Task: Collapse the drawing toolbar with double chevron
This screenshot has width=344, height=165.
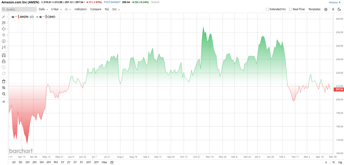Action: point(4,102)
